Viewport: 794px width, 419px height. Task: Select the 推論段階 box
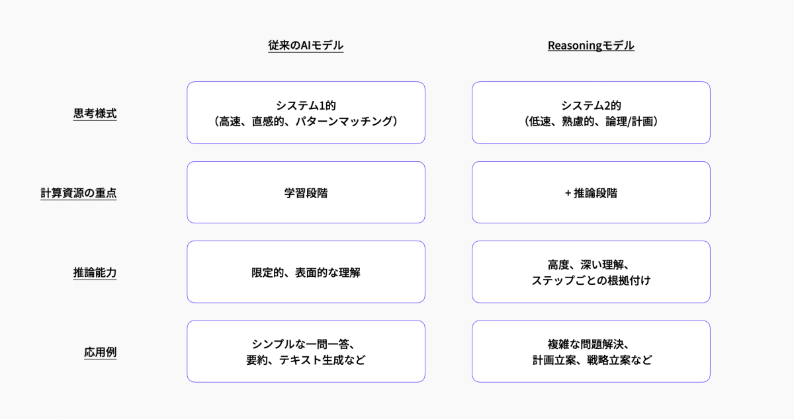pyautogui.click(x=591, y=193)
